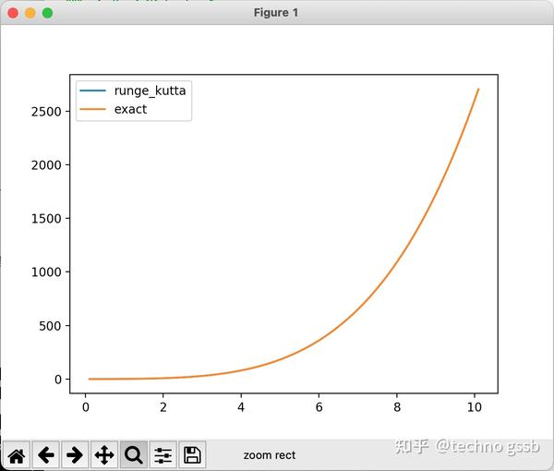Click the 6 x-axis tick label
The height and width of the screenshot is (471, 554).
tap(319, 407)
